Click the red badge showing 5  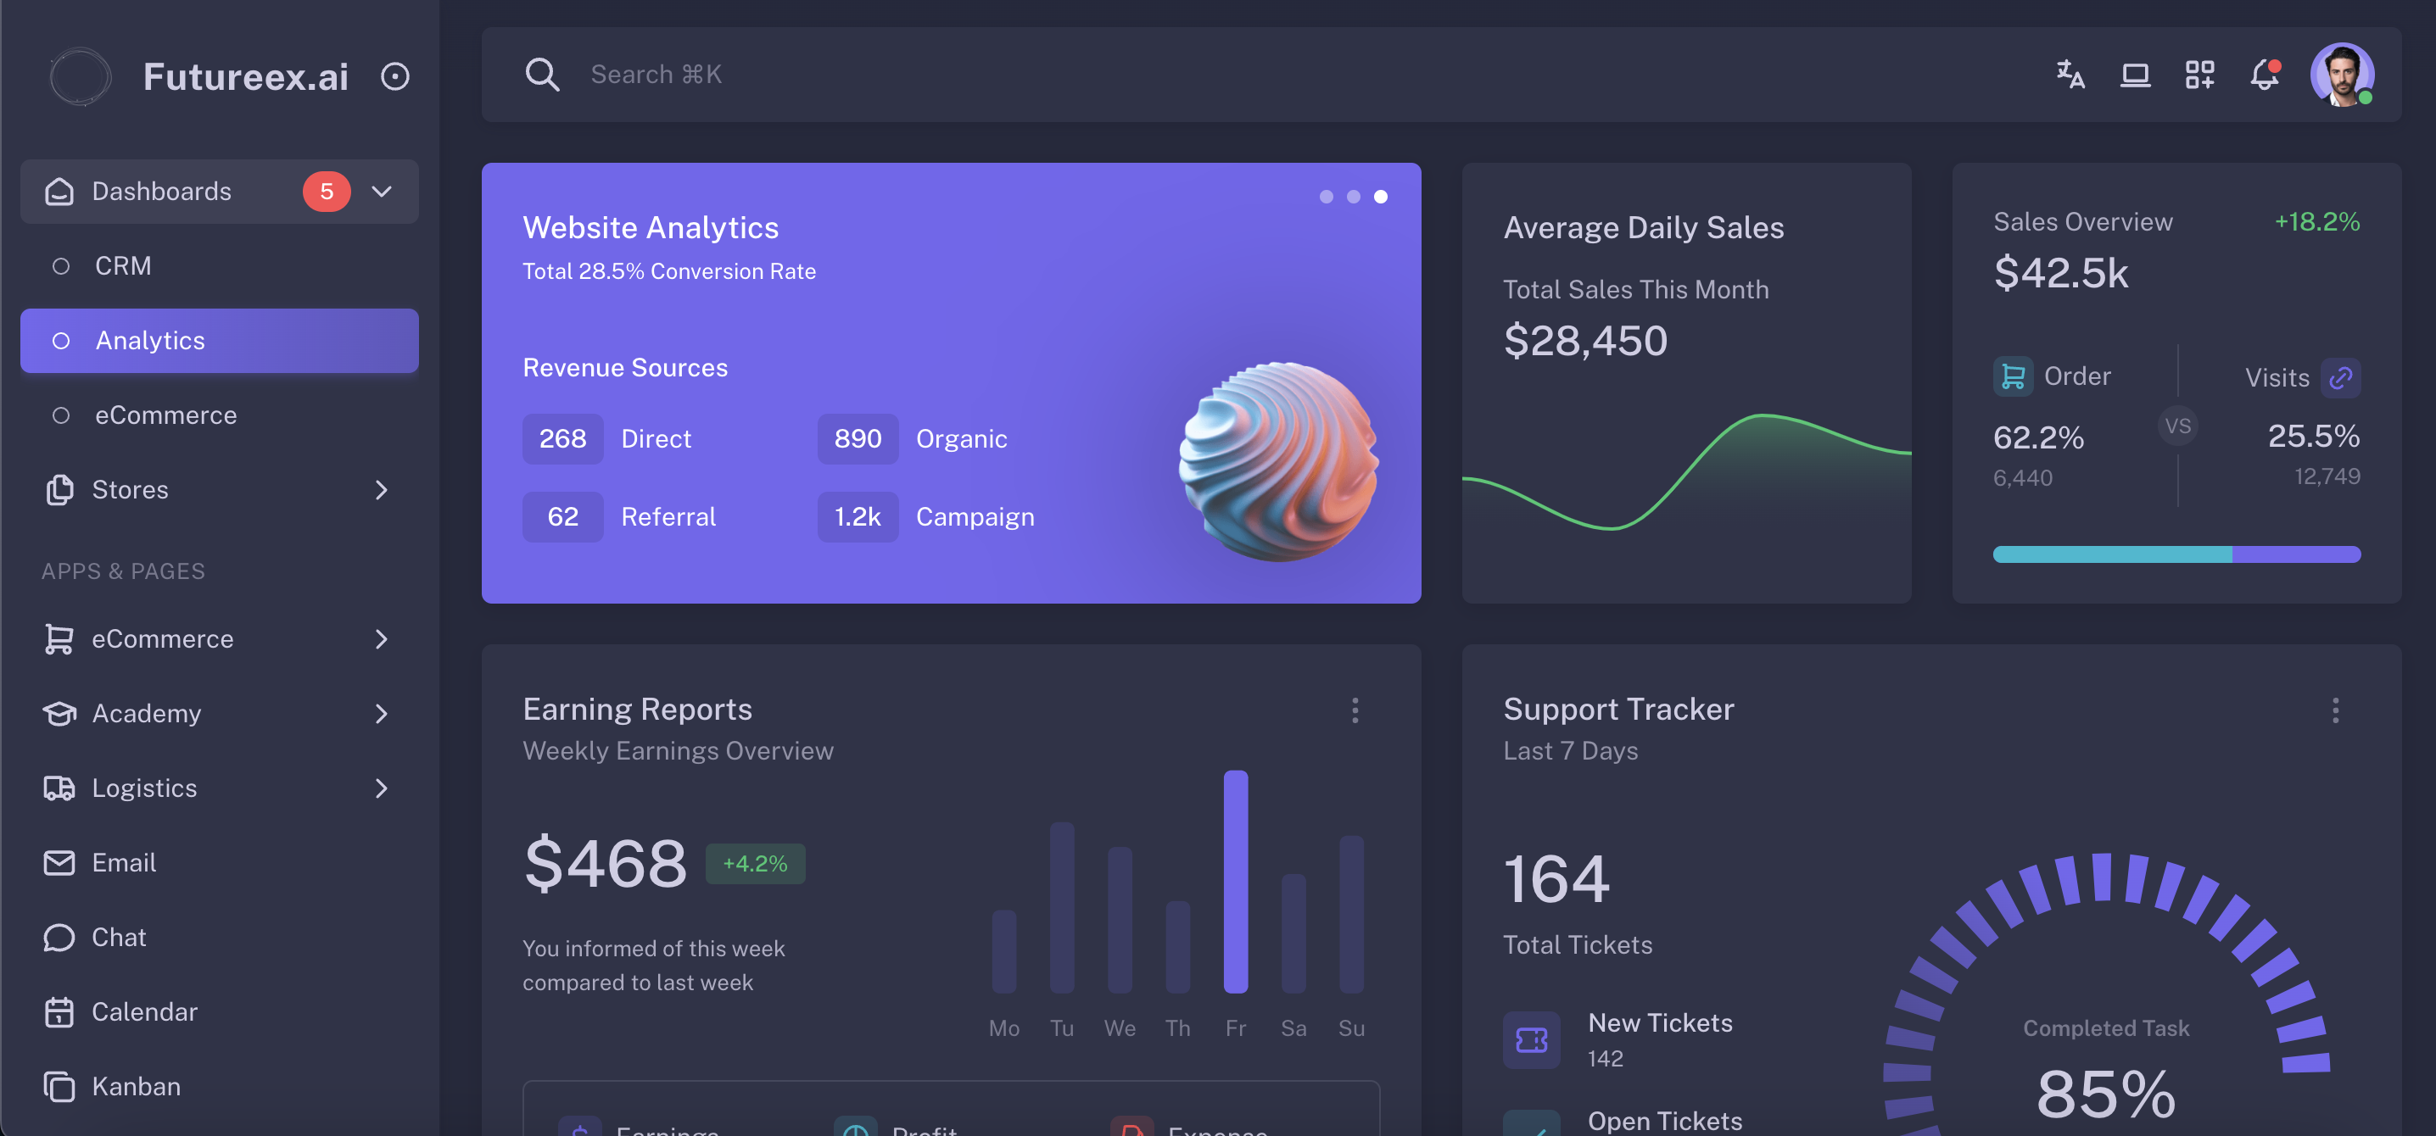click(x=327, y=191)
